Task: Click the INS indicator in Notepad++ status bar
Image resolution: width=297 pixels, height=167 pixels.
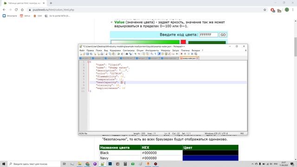Action: (x=242, y=134)
